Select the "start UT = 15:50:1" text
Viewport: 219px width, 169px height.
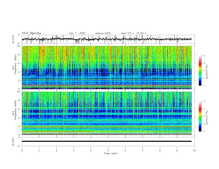pos(134,33)
